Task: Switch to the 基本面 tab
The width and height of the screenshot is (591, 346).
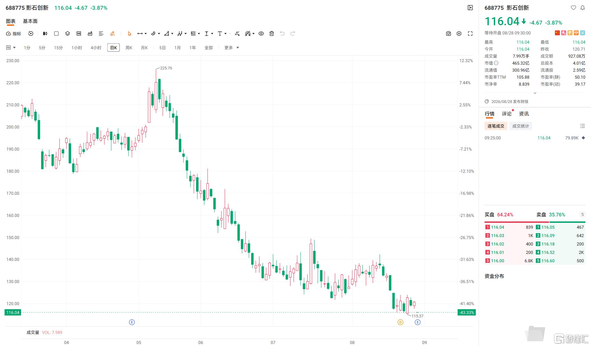Action: pos(30,21)
